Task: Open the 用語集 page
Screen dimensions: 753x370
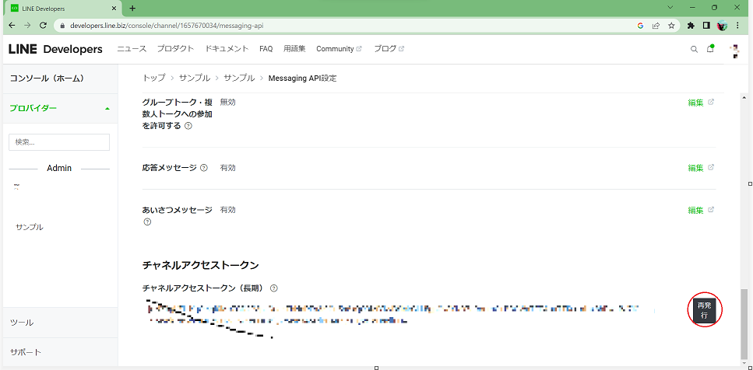Action: (x=294, y=48)
